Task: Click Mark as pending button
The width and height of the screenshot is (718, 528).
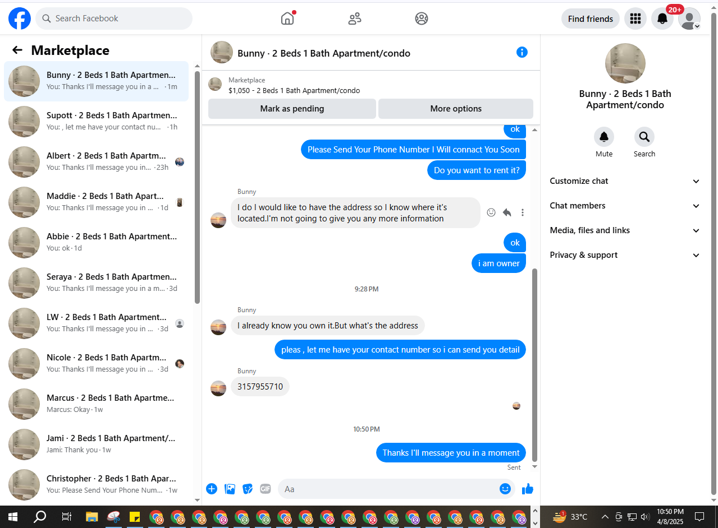Action: coord(292,109)
